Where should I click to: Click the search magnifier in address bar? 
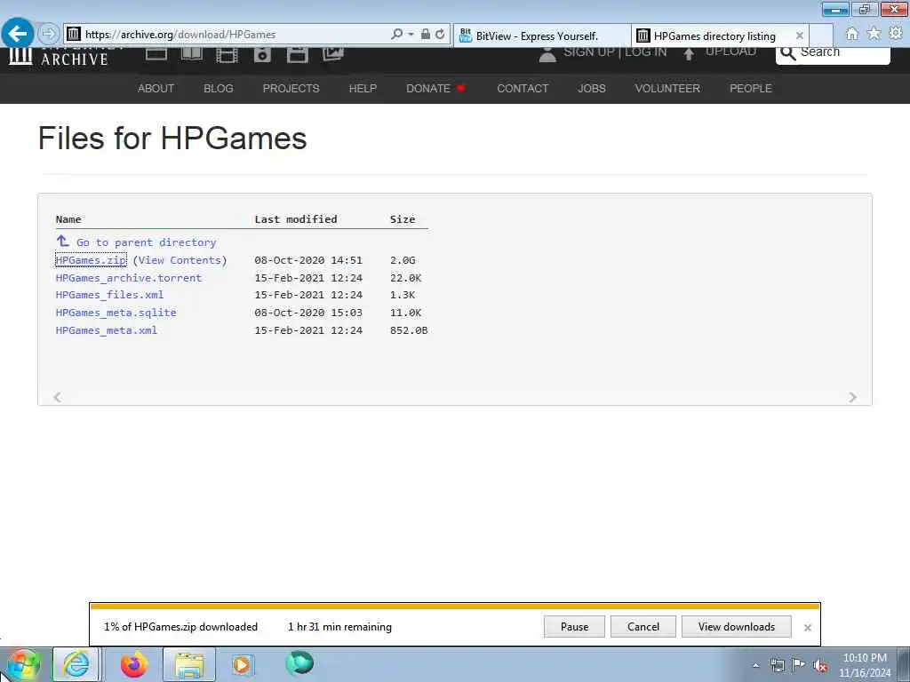coord(397,35)
